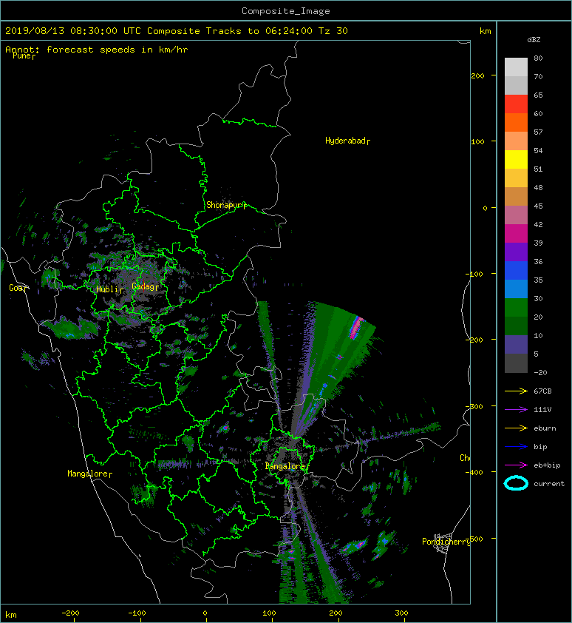Viewport: 572px width, 623px height.
Task: Click the Goa label on the map
Action: [x=16, y=288]
